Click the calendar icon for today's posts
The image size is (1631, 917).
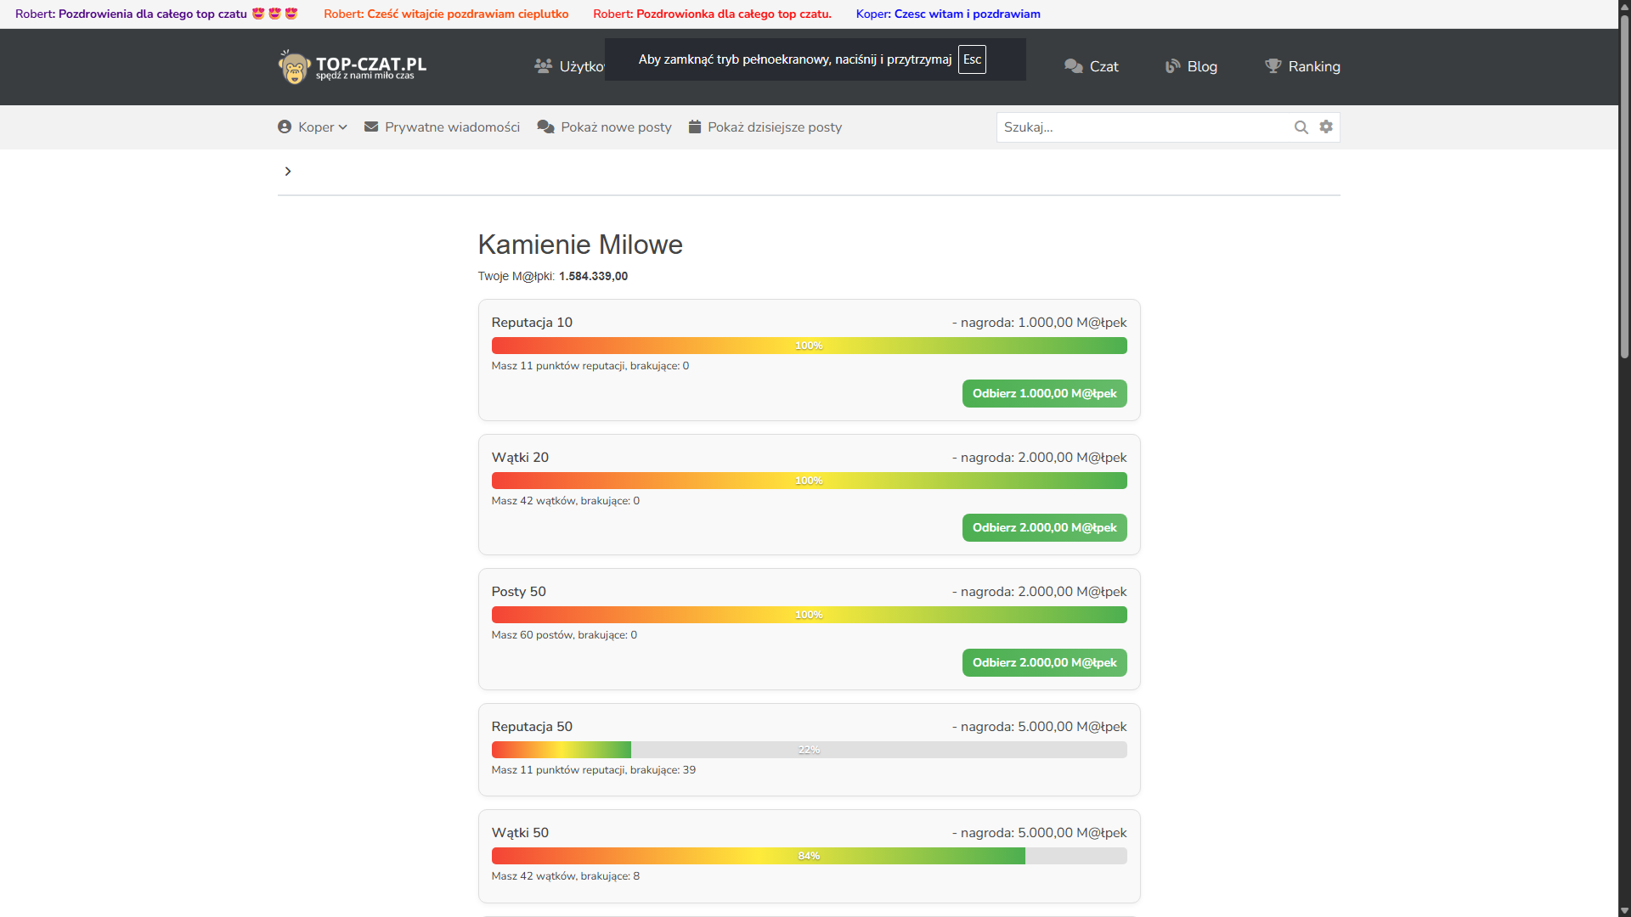(695, 127)
